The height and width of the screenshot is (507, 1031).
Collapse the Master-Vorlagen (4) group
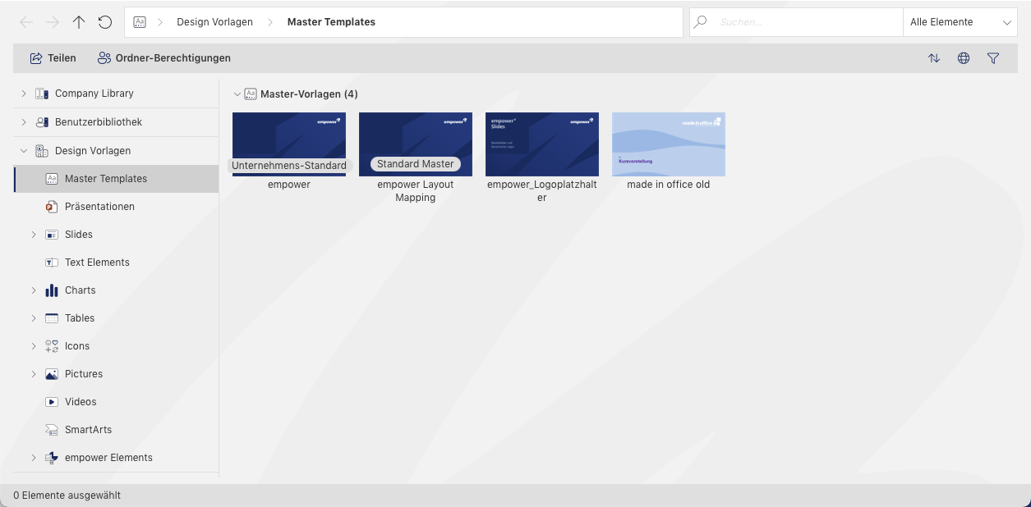point(237,94)
